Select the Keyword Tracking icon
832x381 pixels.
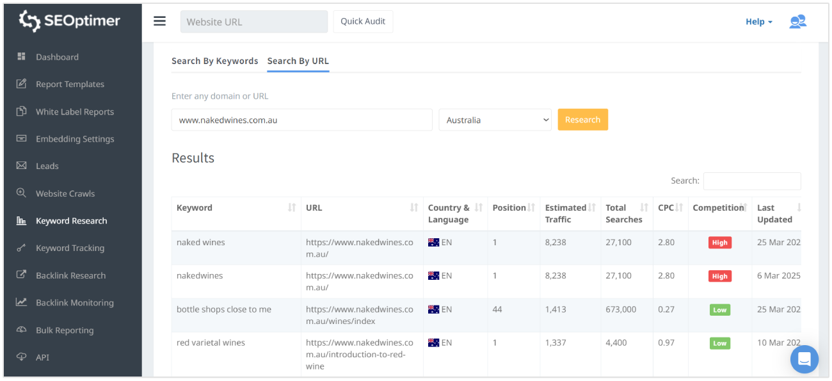click(21, 248)
